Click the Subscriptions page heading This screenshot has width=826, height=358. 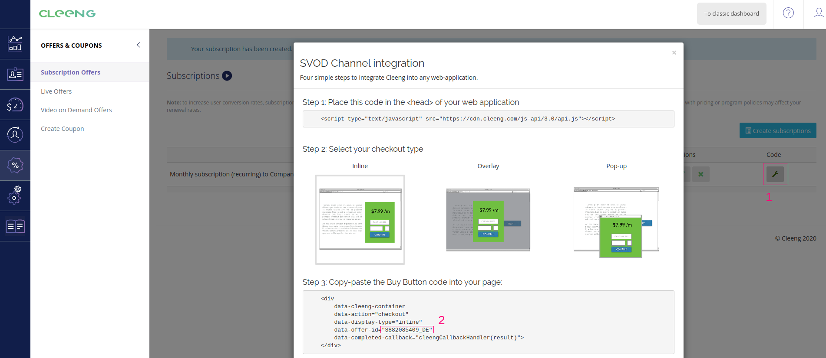193,76
